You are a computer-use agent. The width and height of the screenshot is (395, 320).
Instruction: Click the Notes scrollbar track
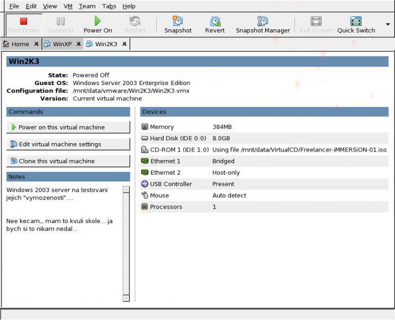(126, 243)
